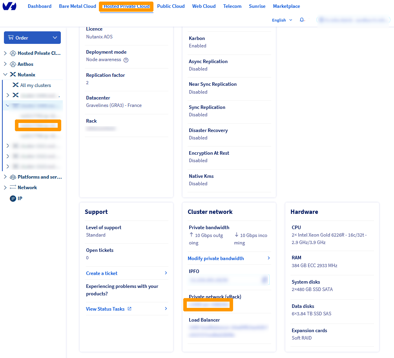The image size is (394, 358).
Task: Open the Order dropdown button
Action: click(32, 38)
